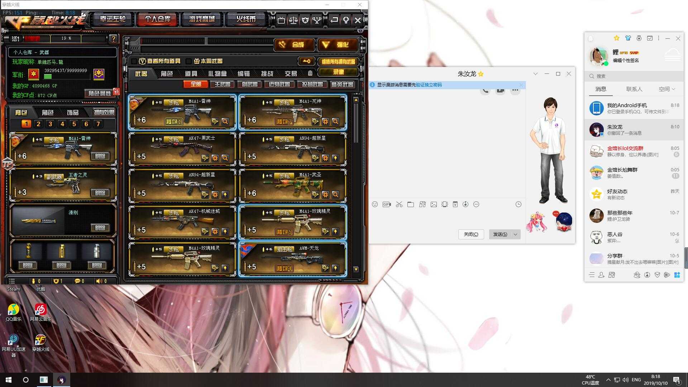Screen dimensions: 688x387
Task: Switch to the 道具 warehouse tab
Action: pos(191,73)
